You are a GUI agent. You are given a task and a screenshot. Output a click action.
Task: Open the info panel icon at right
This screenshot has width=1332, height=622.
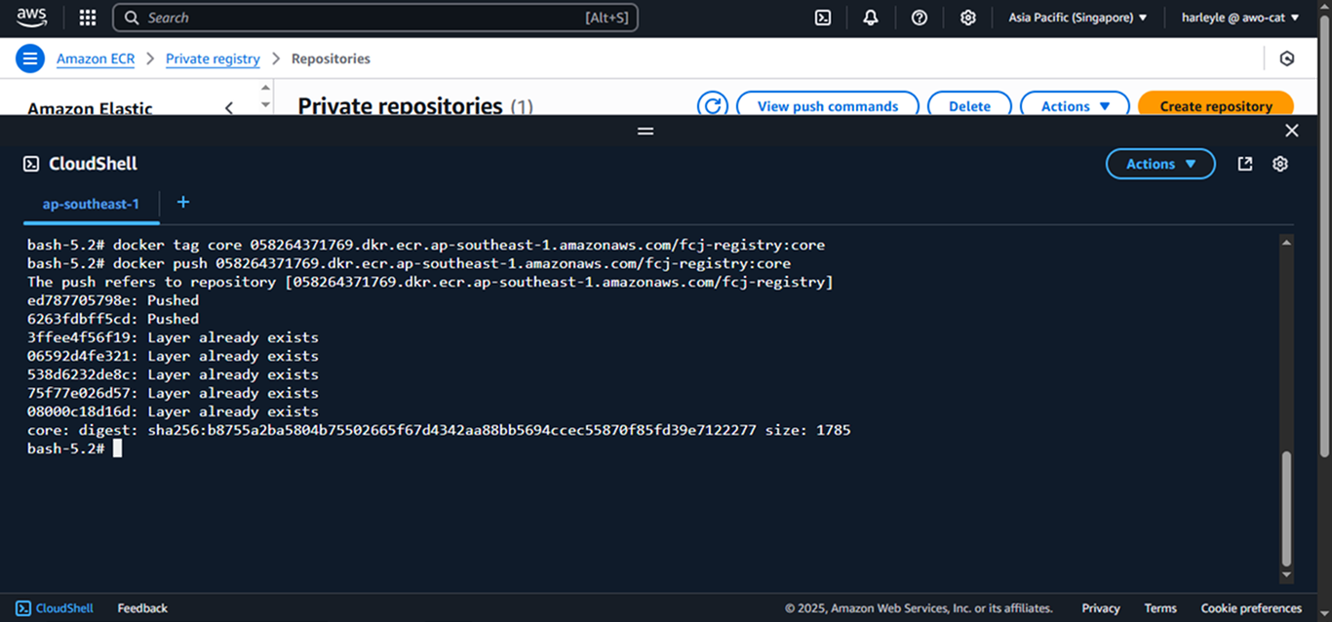point(1287,58)
